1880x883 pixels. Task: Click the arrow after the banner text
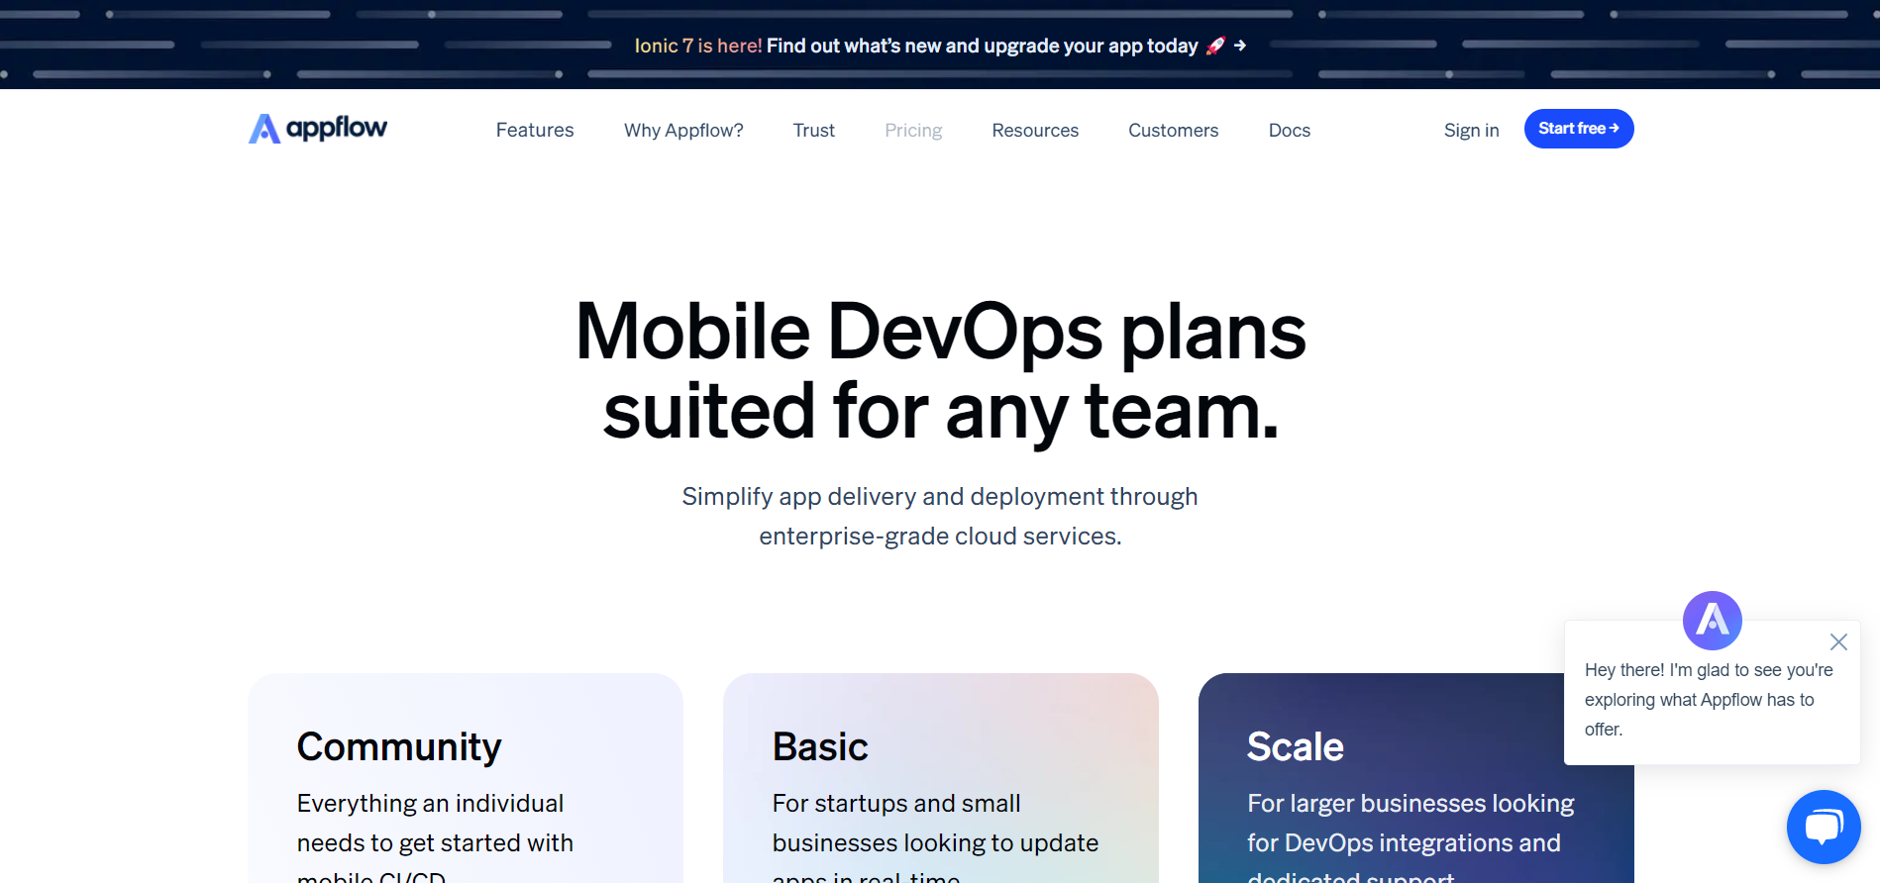pyautogui.click(x=1240, y=46)
